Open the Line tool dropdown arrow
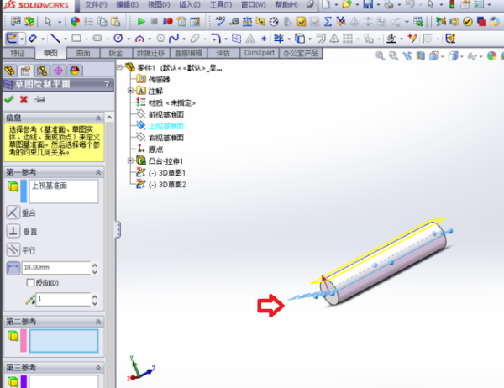504x388 pixels. [x=66, y=39]
